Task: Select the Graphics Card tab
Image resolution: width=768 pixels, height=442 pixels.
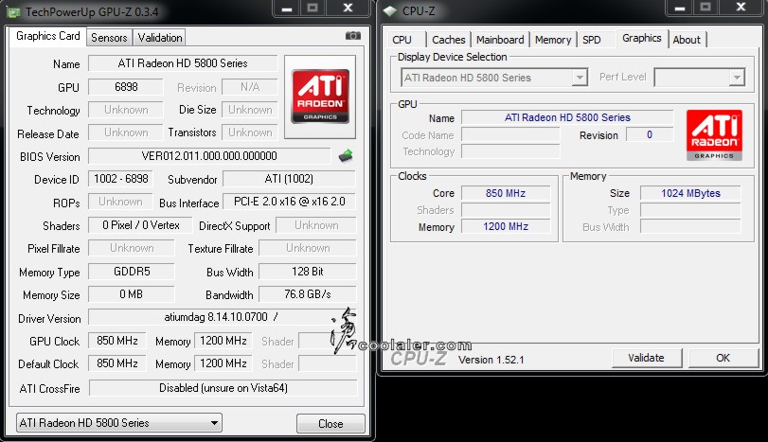Action: click(x=47, y=36)
